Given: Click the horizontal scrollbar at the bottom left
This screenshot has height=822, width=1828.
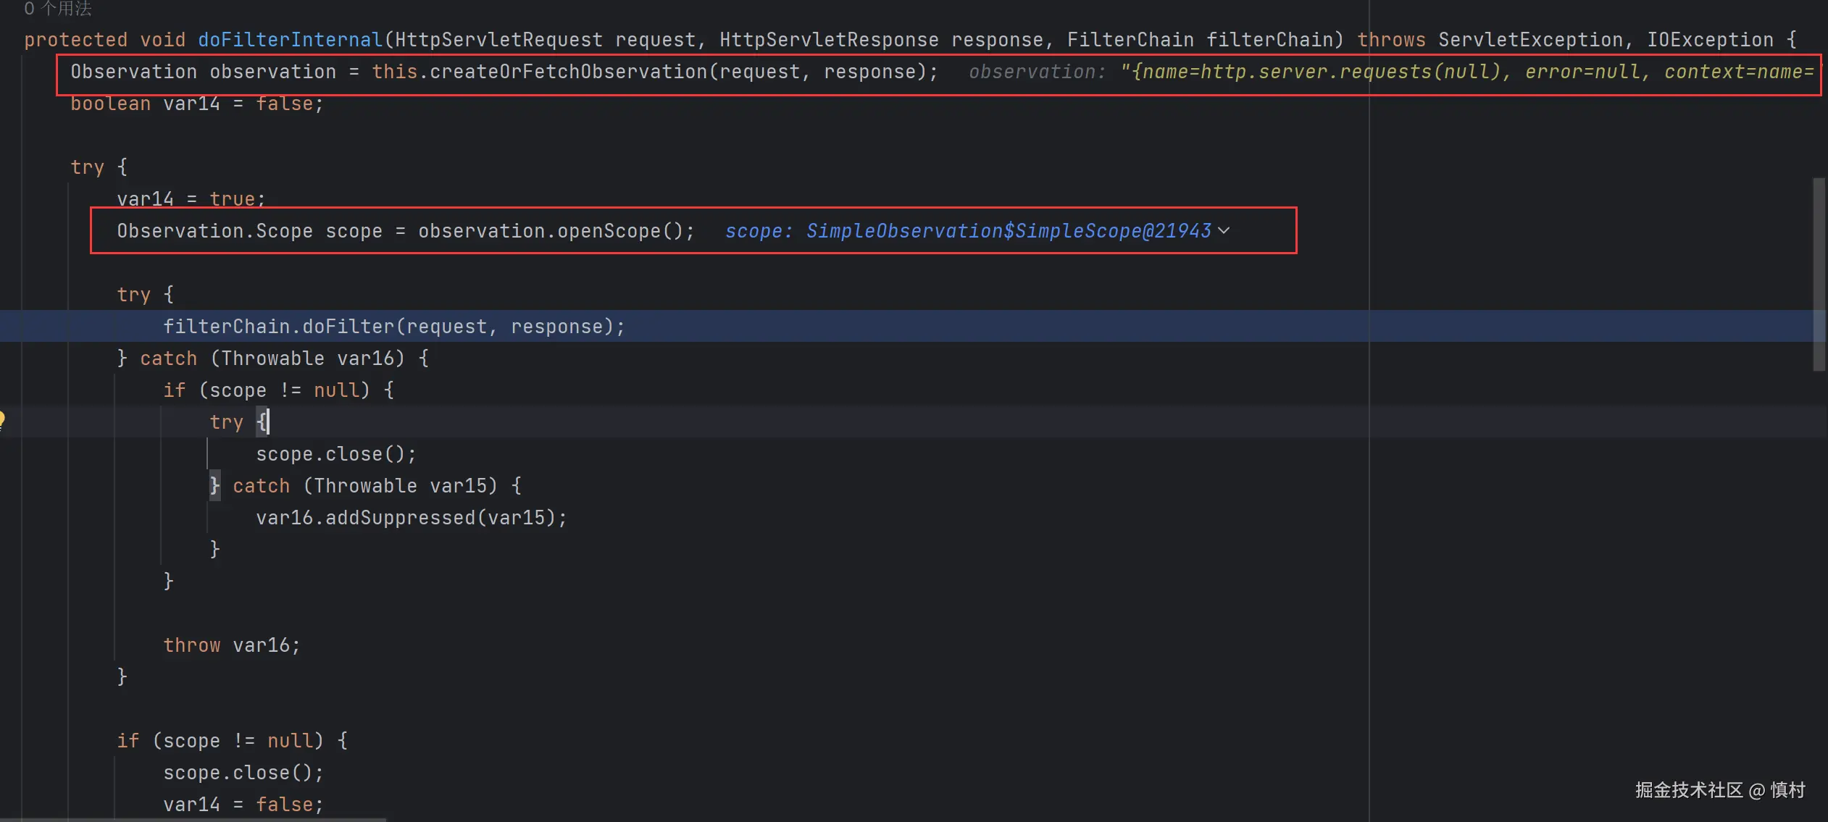Looking at the screenshot, I should [x=192, y=819].
